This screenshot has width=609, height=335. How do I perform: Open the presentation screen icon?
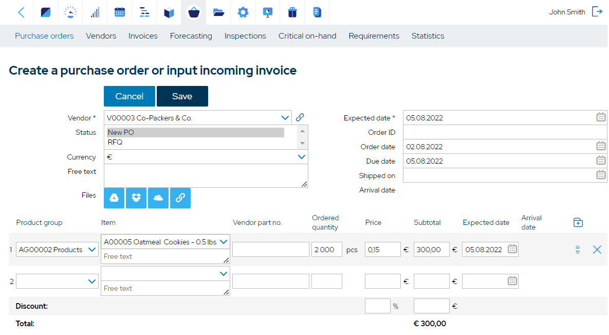click(268, 12)
